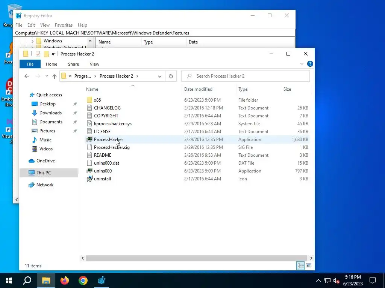
Task: Switch to details view layout icon
Action: coord(300,266)
